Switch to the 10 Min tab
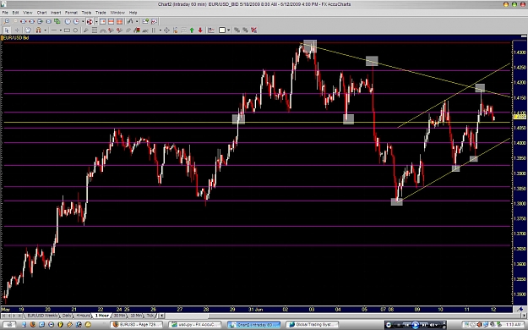528x330 pixels. 136,316
